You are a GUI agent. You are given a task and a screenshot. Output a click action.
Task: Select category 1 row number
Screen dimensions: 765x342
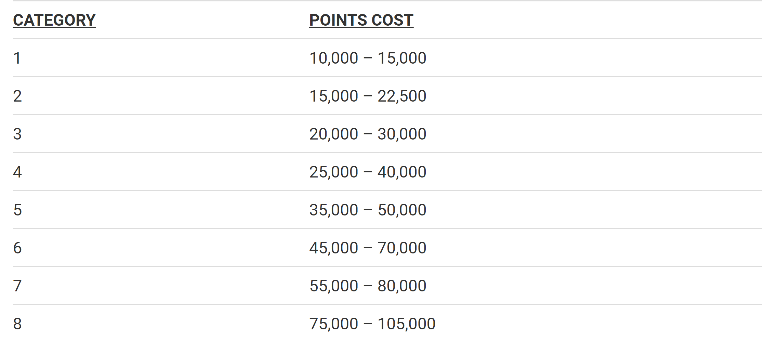(17, 58)
